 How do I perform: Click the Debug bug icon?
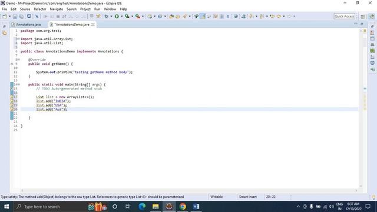(106, 16)
